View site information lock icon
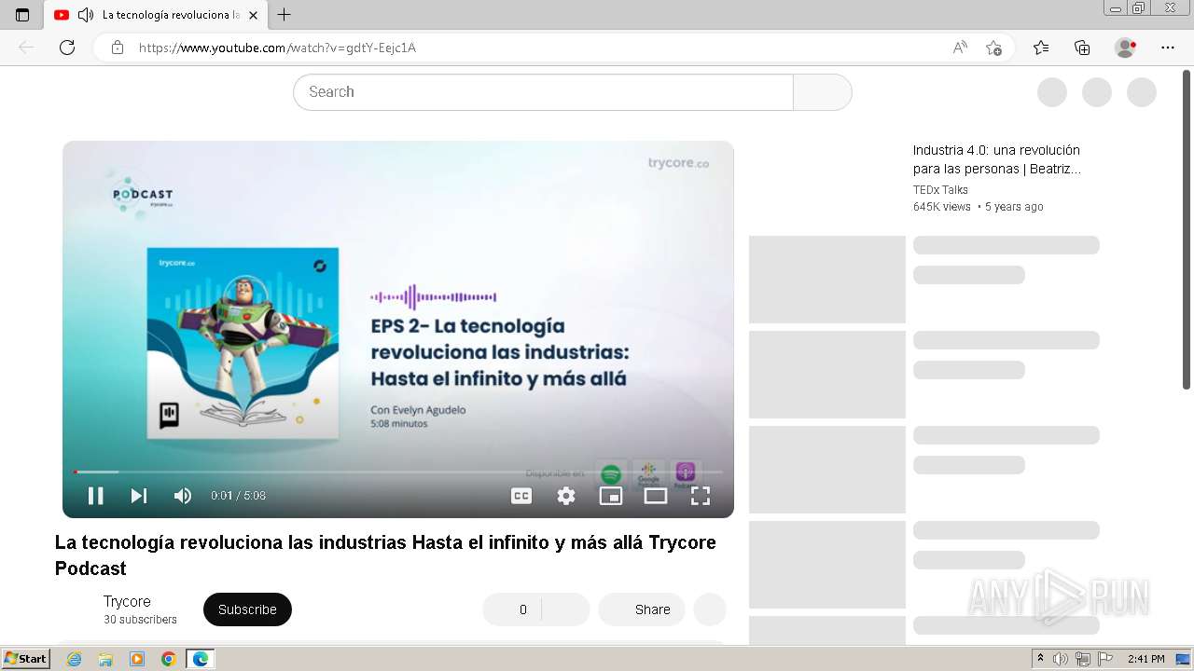Image resolution: width=1194 pixels, height=671 pixels. coord(118,48)
